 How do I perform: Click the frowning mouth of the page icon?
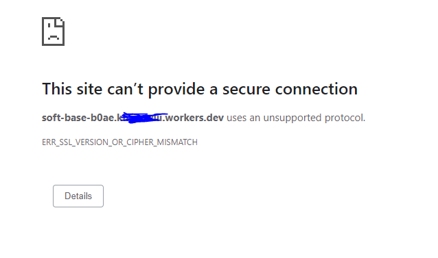point(54,37)
